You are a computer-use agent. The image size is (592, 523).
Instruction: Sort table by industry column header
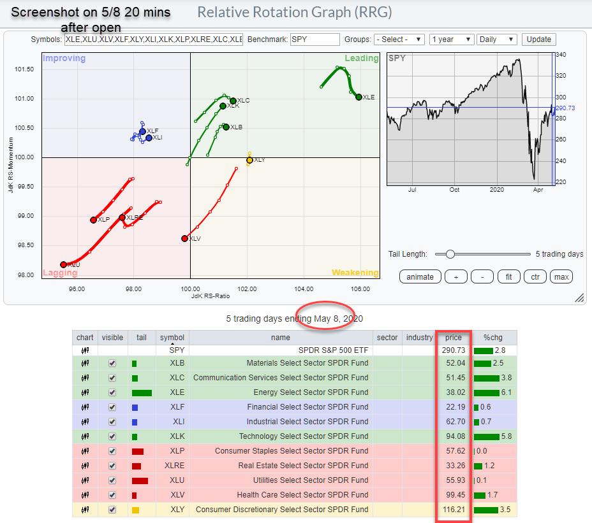coord(419,338)
